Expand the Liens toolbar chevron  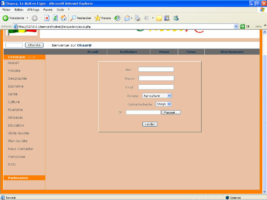point(265,25)
